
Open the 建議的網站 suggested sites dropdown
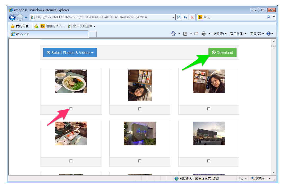53,26
